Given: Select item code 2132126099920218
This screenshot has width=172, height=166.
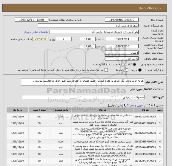Looking at the screenshot, I should point(145,133).
